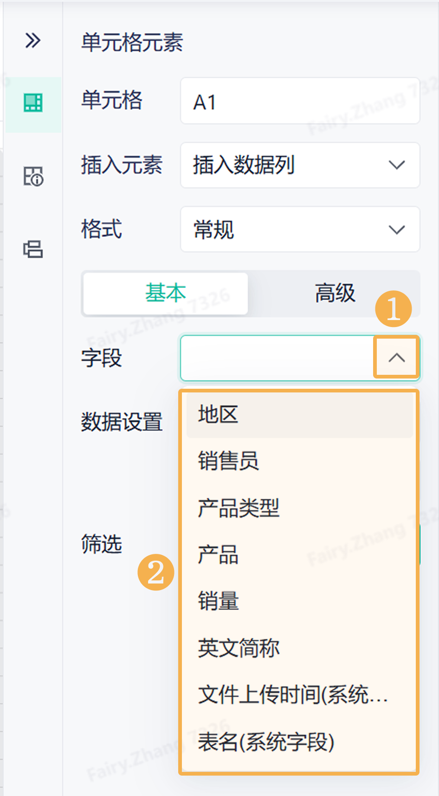Choose 产品 field option
The height and width of the screenshot is (796, 439).
(x=299, y=555)
